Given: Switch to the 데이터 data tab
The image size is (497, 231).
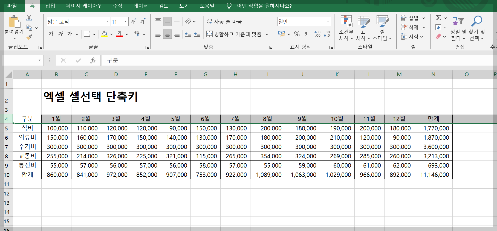Looking at the screenshot, I should (x=140, y=6).
